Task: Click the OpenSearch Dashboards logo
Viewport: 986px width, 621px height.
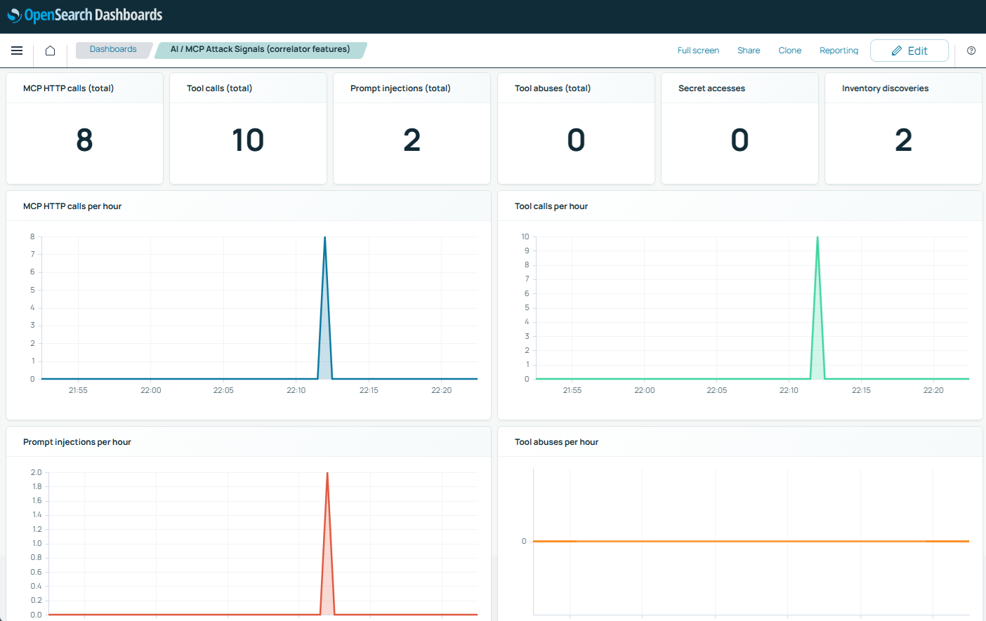Action: tap(85, 15)
